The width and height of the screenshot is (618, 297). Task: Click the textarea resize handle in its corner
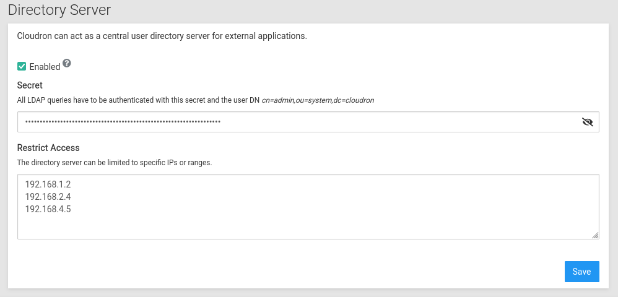pos(595,235)
